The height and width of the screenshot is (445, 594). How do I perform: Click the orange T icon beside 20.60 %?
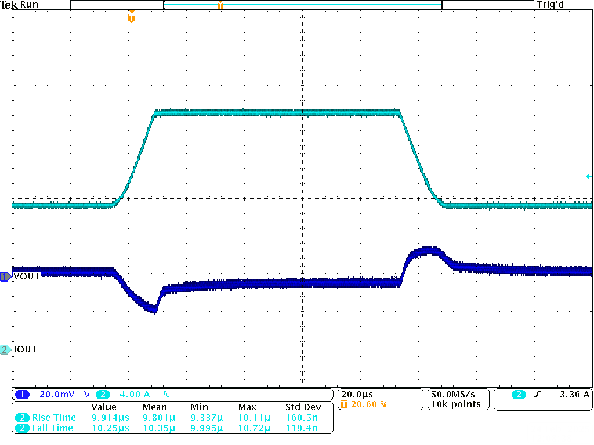(343, 404)
